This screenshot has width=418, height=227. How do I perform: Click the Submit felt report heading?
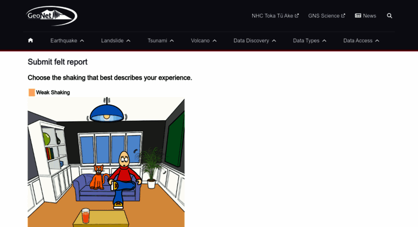[58, 62]
